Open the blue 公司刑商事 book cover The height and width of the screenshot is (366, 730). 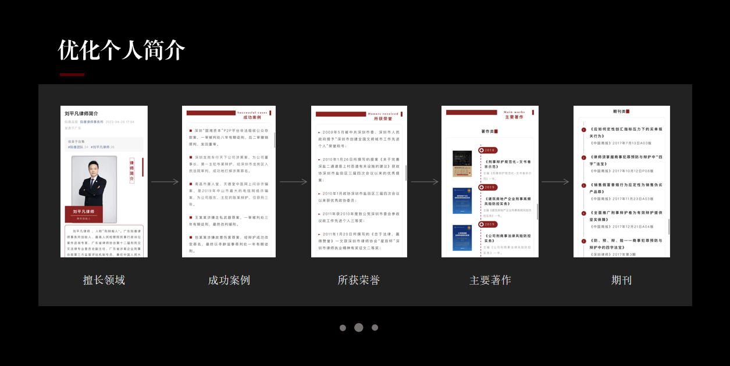462,238
